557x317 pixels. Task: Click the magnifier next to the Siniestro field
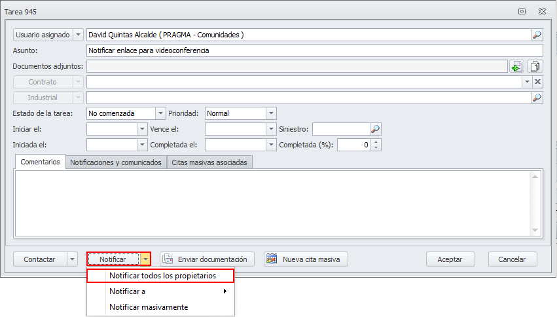(375, 129)
